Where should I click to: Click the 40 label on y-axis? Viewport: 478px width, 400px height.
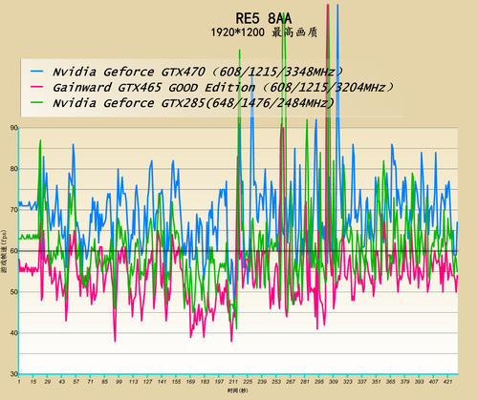(x=13, y=333)
